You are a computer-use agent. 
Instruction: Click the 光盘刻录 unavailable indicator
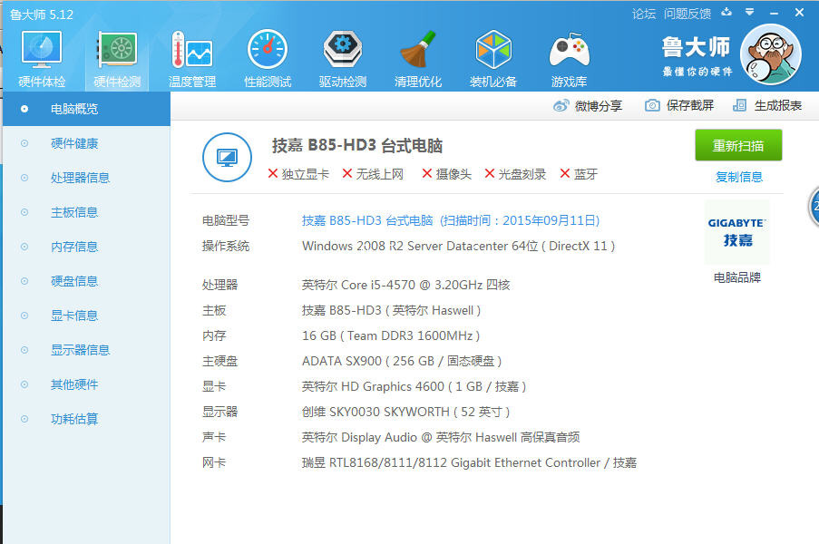tap(515, 174)
